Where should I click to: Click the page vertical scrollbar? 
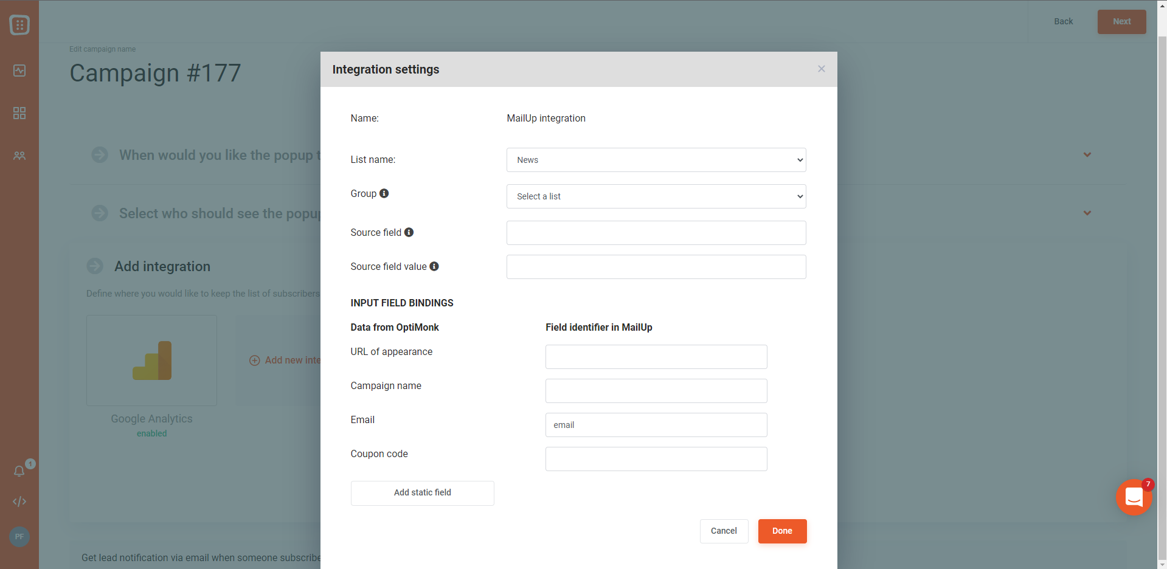click(x=1162, y=298)
